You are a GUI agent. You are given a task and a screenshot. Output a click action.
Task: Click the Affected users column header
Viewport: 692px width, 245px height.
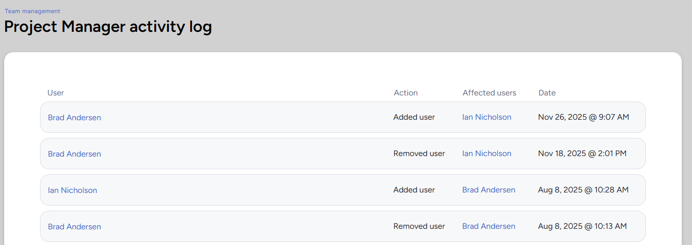tap(489, 93)
